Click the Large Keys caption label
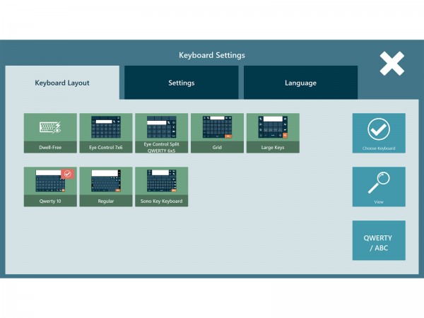 pos(273,148)
